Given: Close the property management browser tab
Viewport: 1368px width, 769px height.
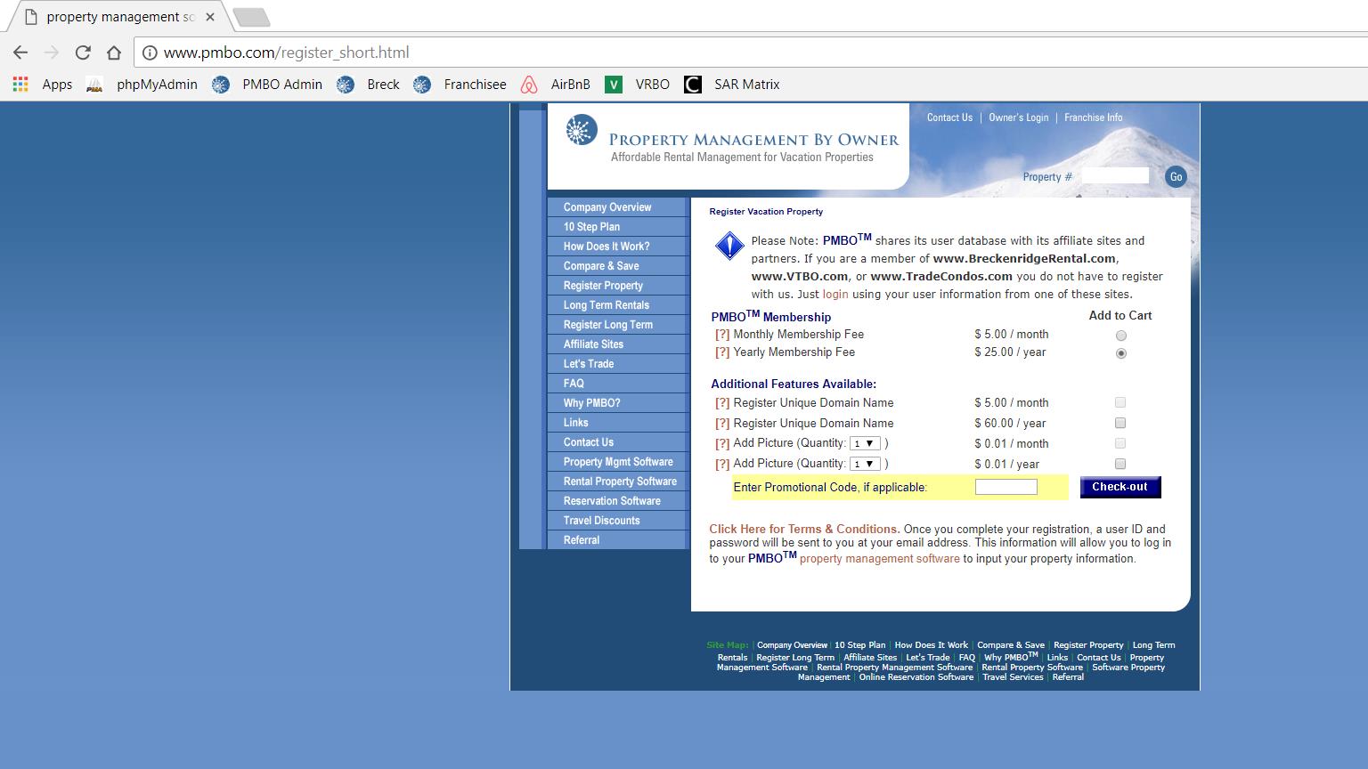Looking at the screenshot, I should pyautogui.click(x=210, y=17).
